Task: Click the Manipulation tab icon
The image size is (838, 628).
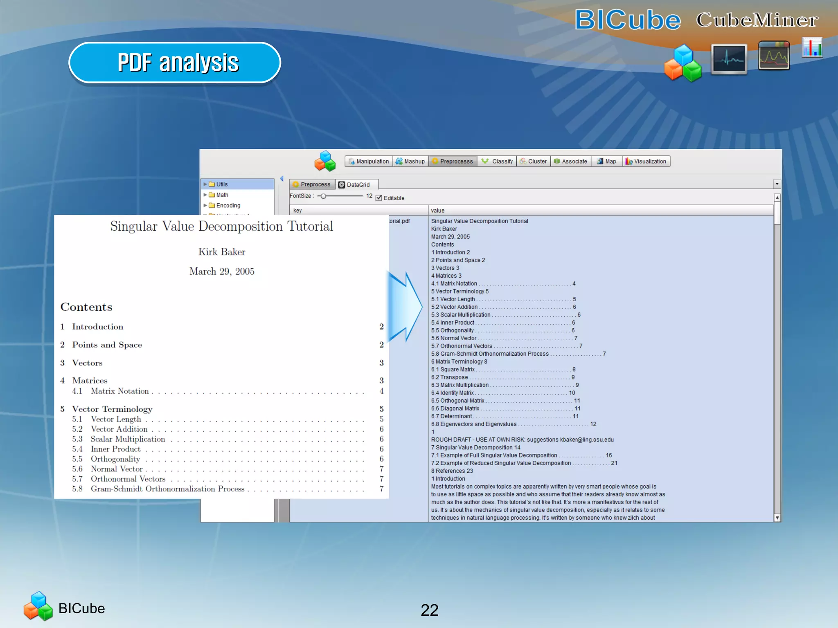Action: pos(351,161)
